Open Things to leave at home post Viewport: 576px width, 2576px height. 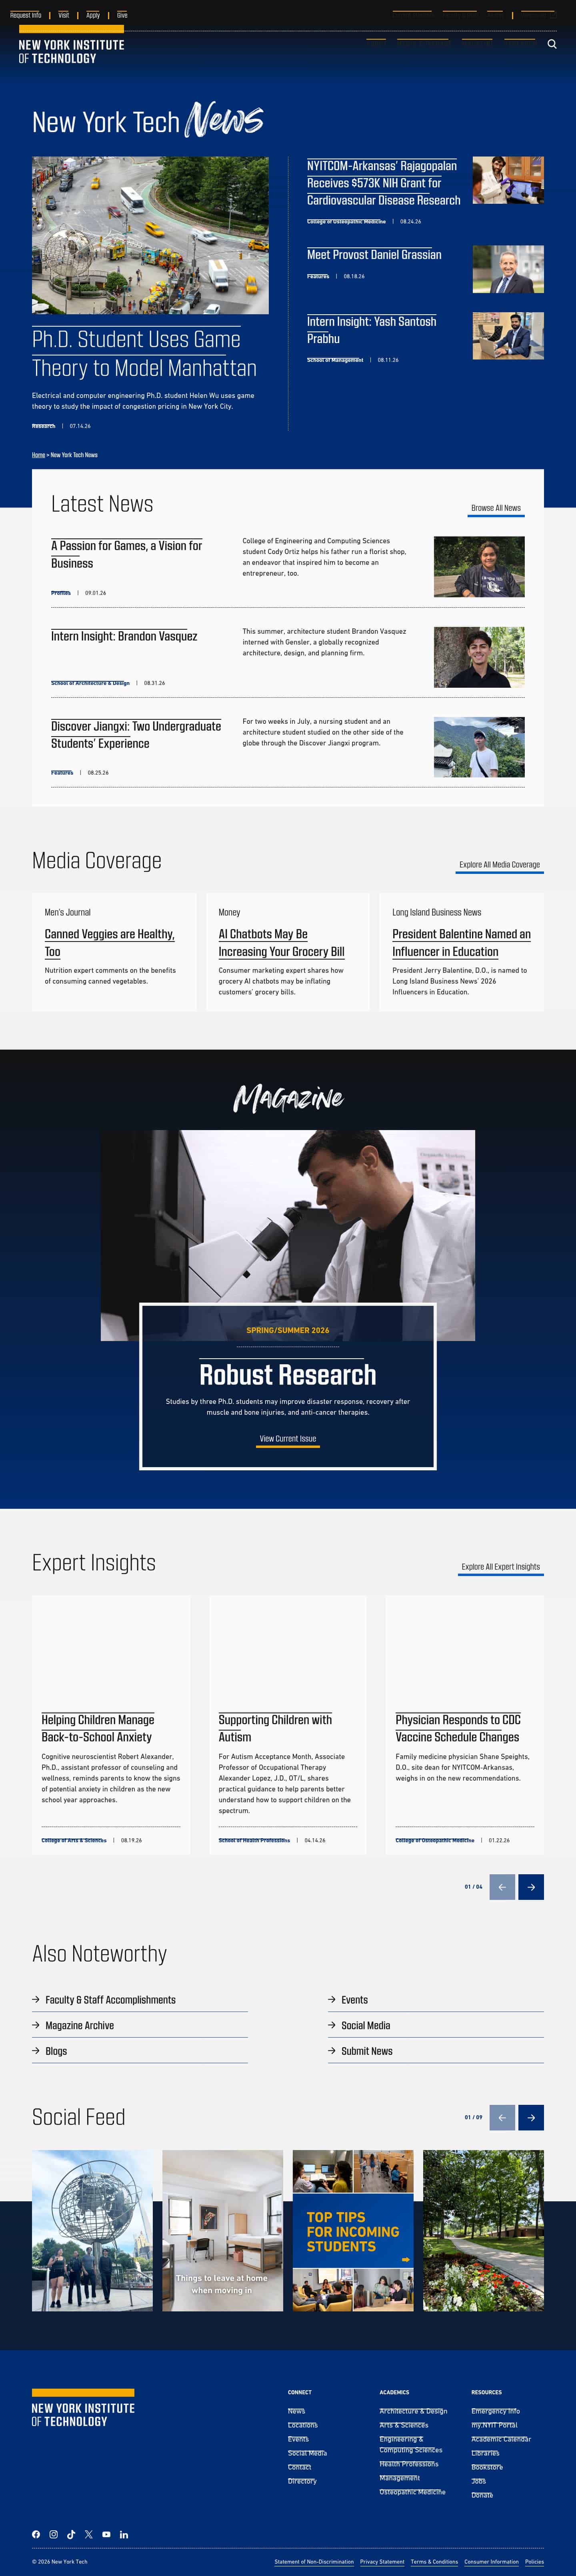tap(222, 2231)
